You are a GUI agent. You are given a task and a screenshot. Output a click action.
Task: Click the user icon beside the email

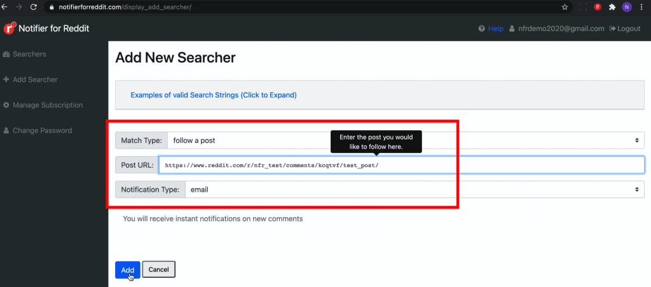(x=512, y=29)
